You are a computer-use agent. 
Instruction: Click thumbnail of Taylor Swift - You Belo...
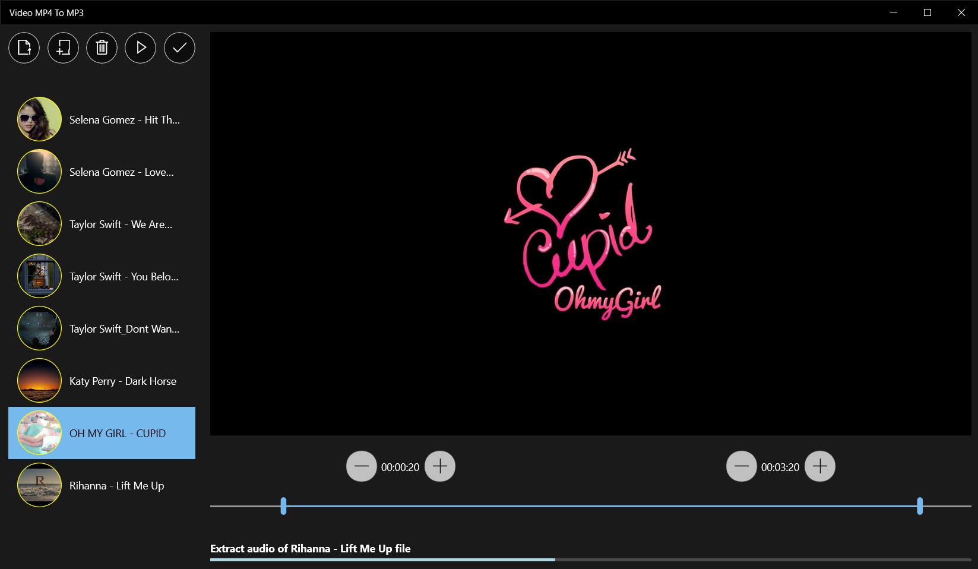[x=39, y=276]
